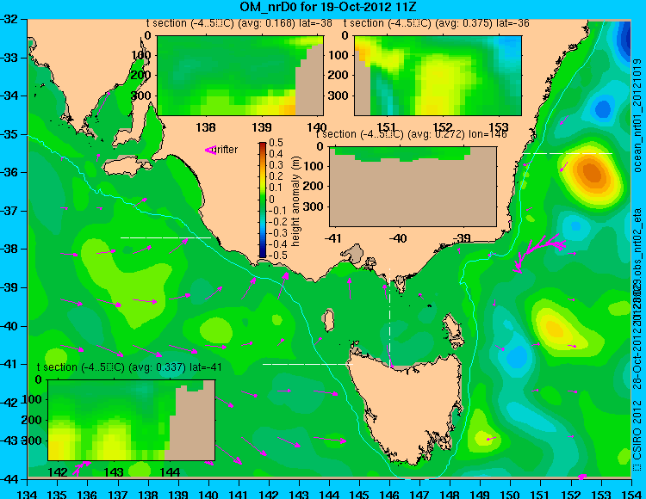Click the inset title with avg: 0.375
646x499 pixels.
click(437, 23)
